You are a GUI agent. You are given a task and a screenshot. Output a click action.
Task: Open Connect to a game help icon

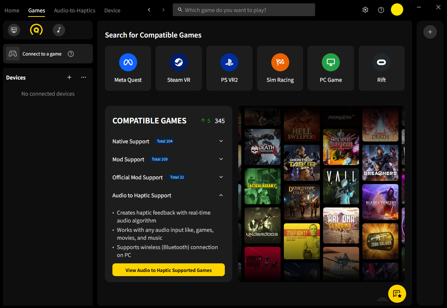(x=71, y=54)
